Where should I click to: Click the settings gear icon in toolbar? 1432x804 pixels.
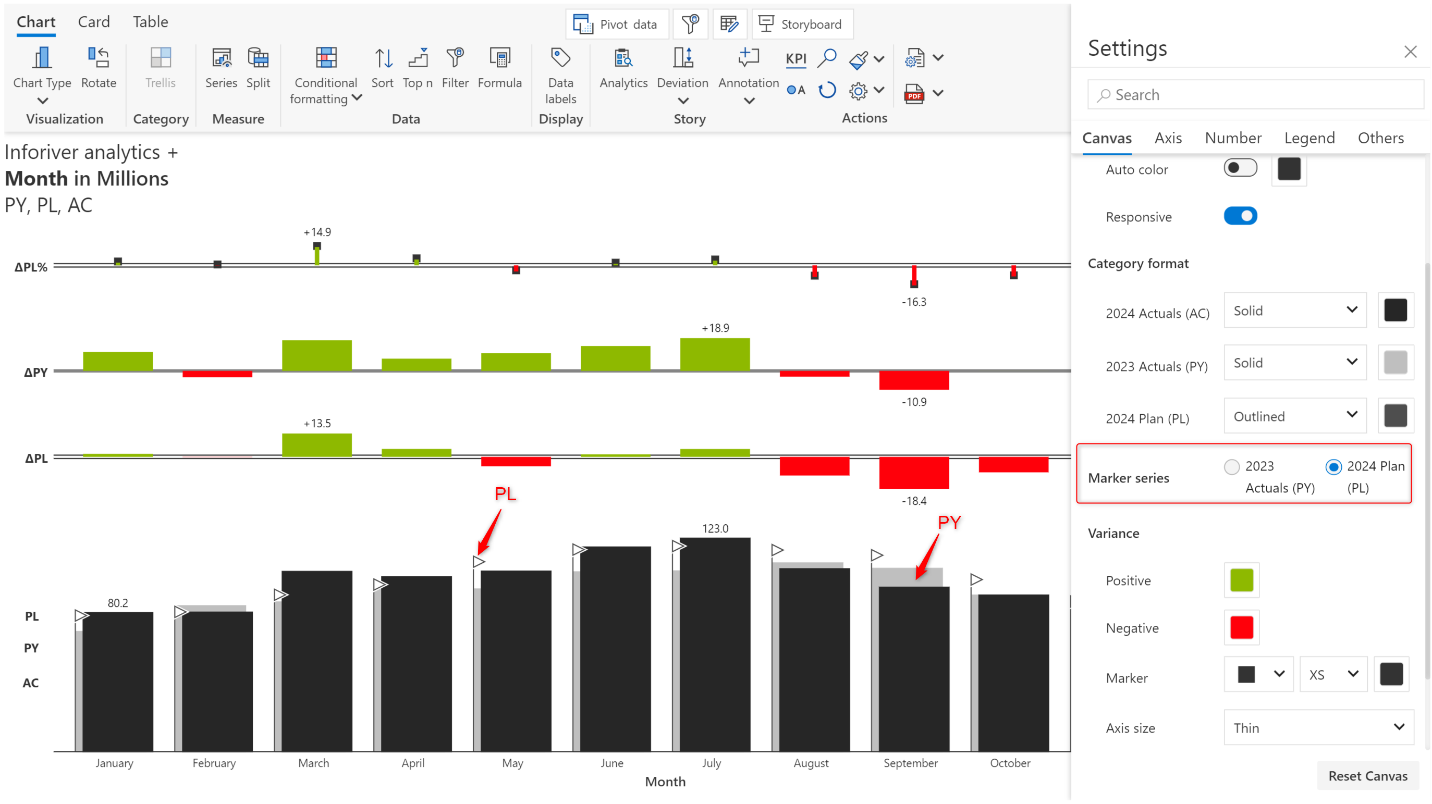coord(858,91)
